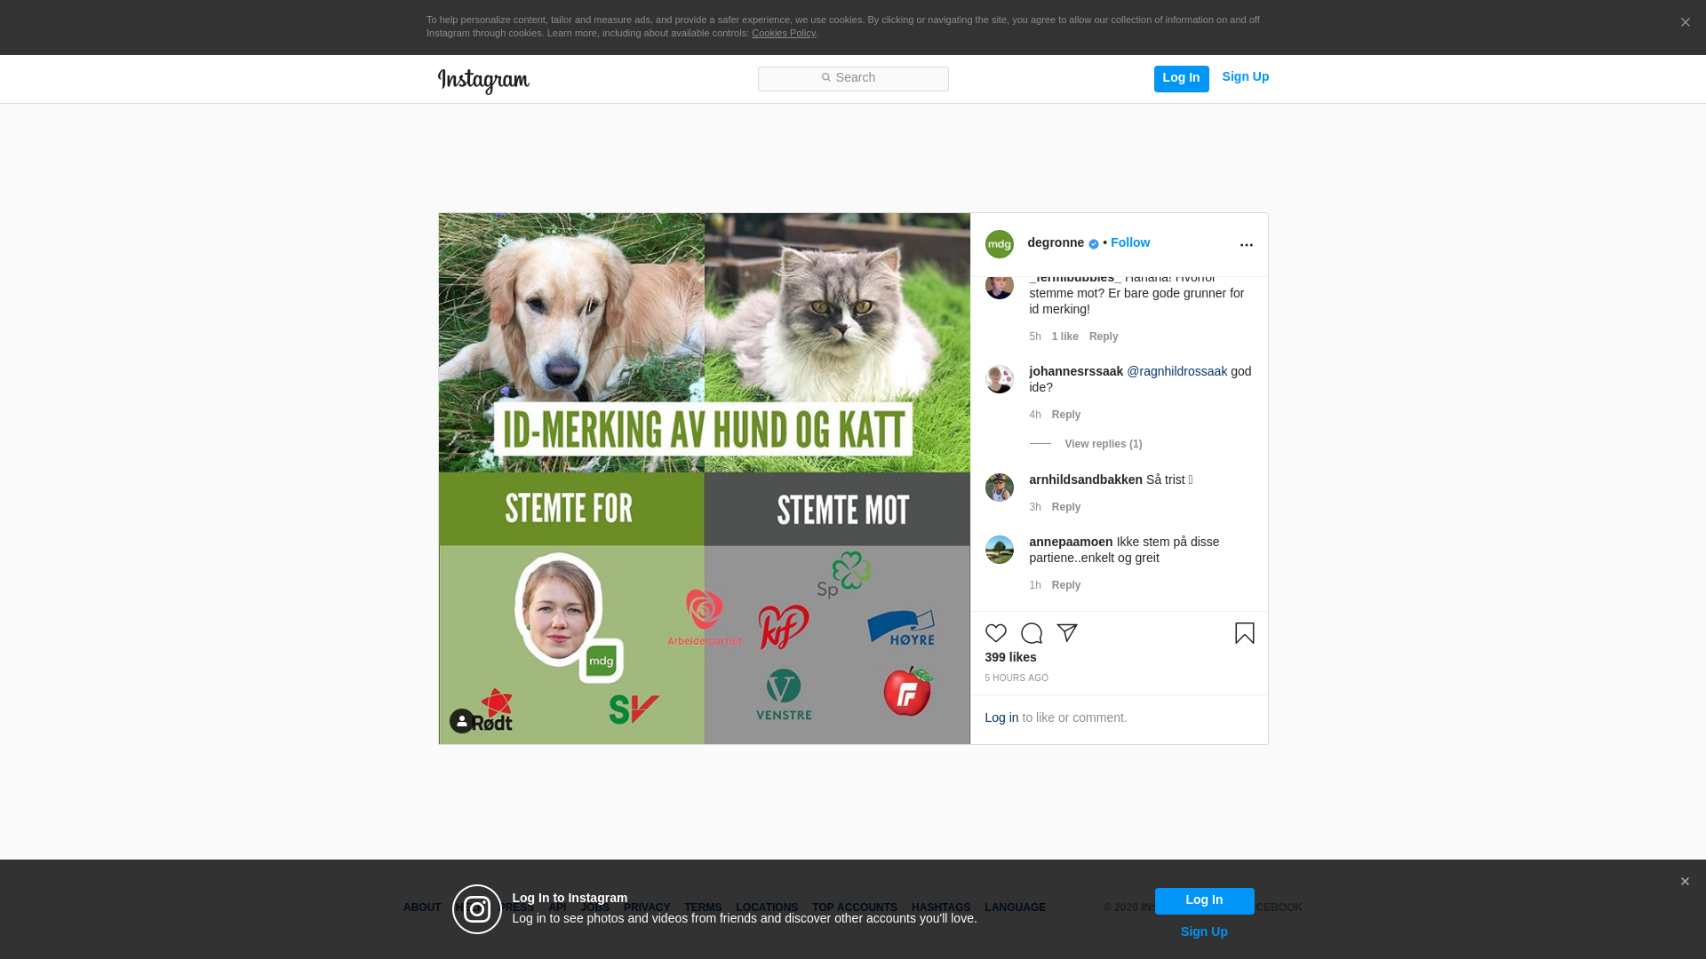
Task: Click the Instagram logo
Action: (483, 82)
